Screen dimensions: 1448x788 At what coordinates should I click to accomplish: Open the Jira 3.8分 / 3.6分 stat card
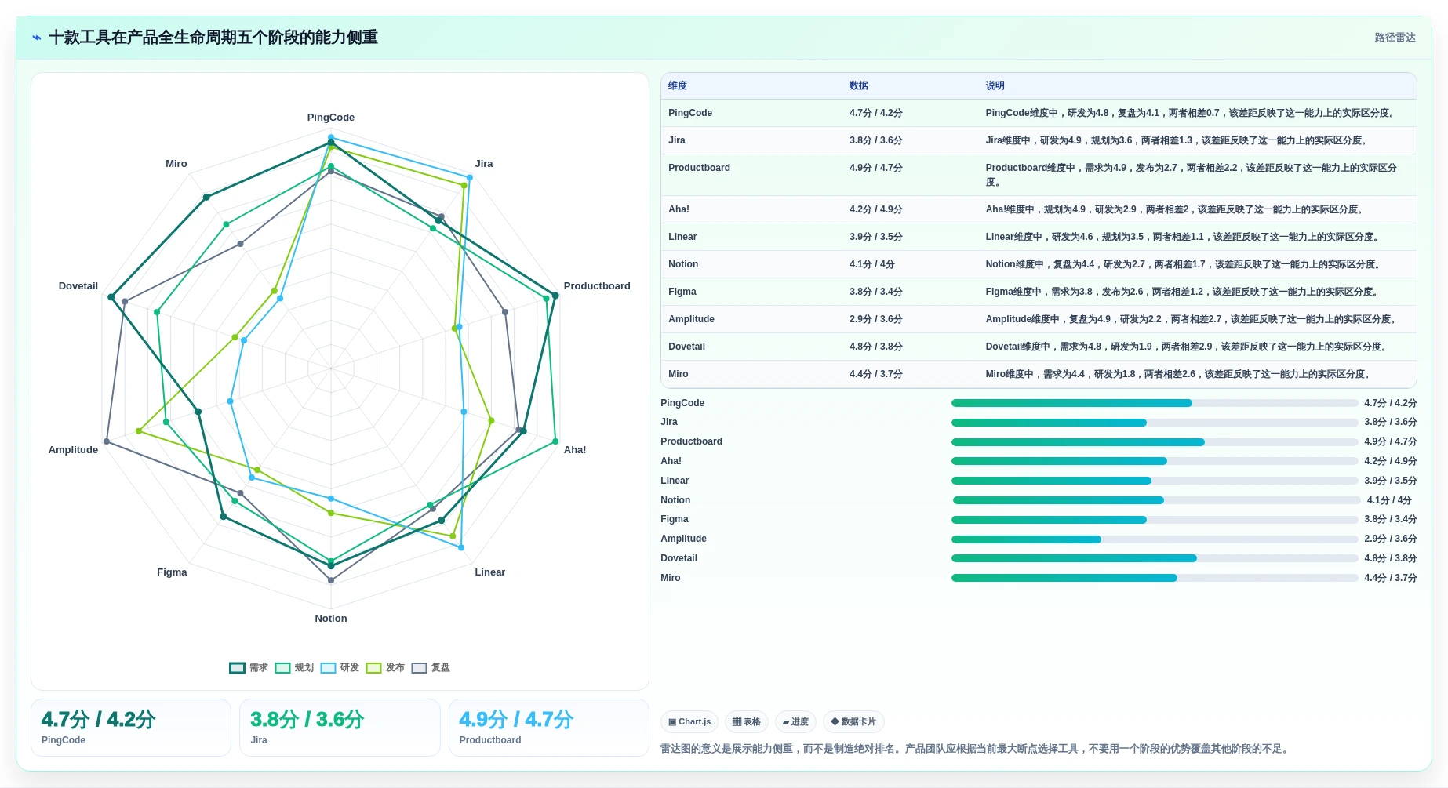(340, 728)
